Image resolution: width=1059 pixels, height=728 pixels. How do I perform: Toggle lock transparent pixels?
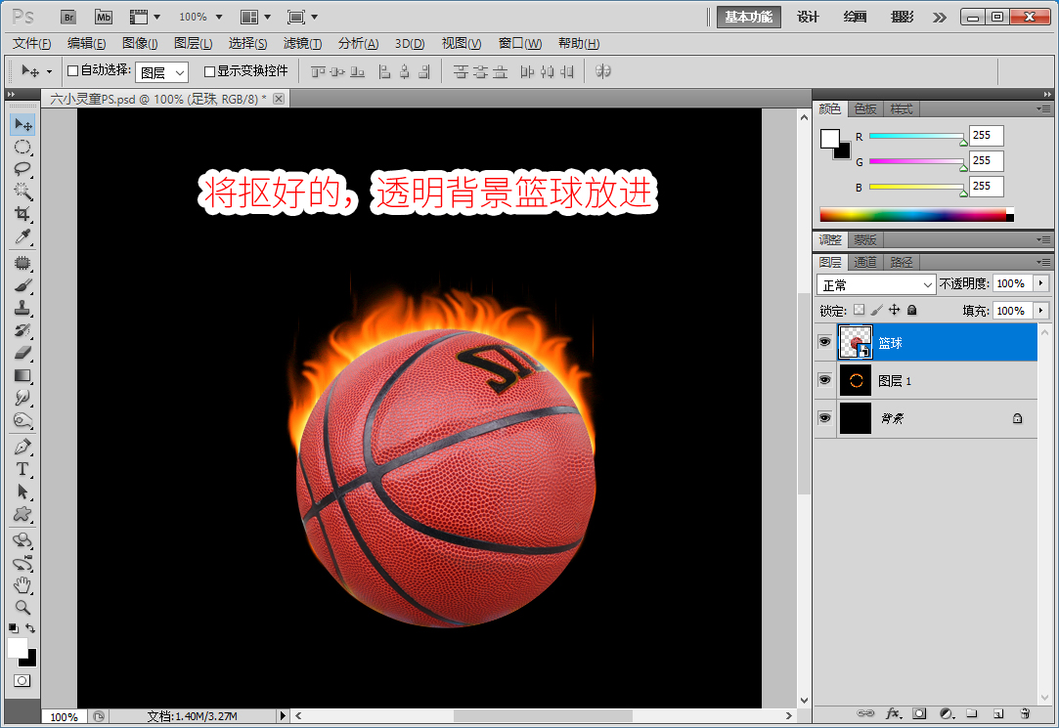859,310
